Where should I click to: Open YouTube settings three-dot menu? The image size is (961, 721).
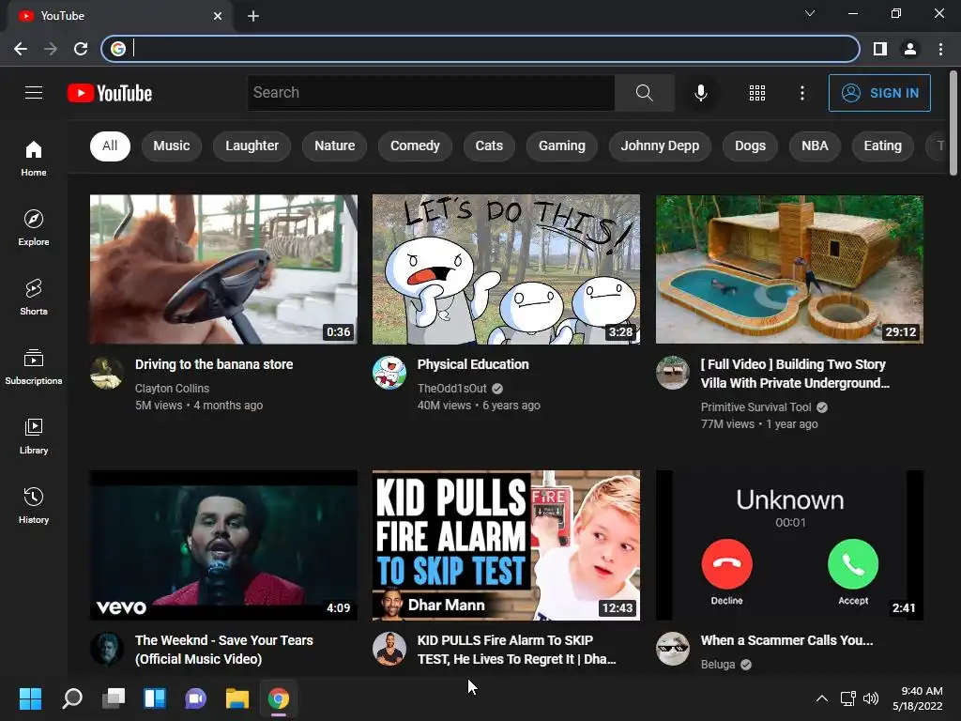(x=801, y=93)
